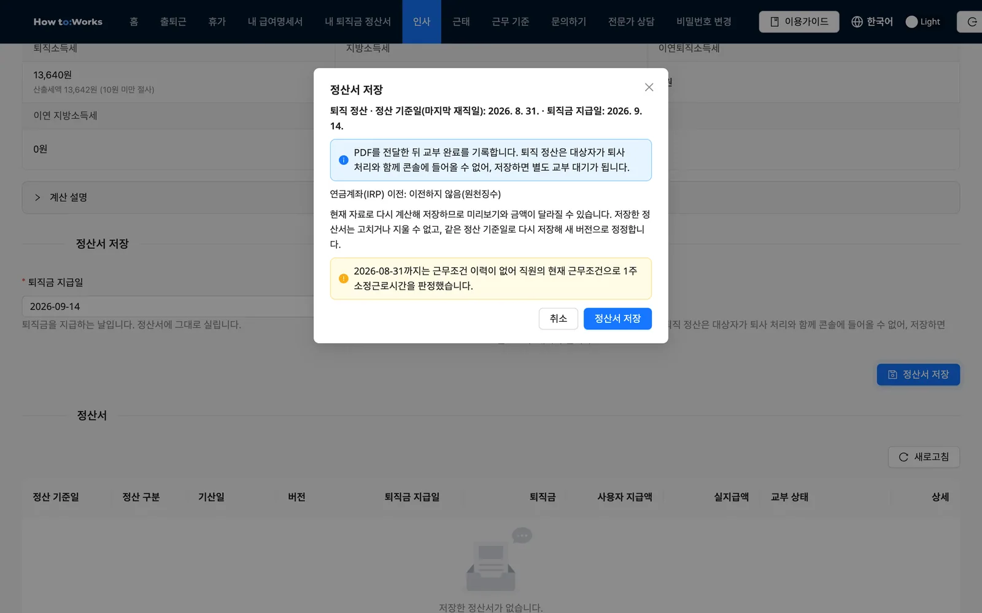
Task: Click the 정산 기준일 column header
Action: tap(56, 497)
